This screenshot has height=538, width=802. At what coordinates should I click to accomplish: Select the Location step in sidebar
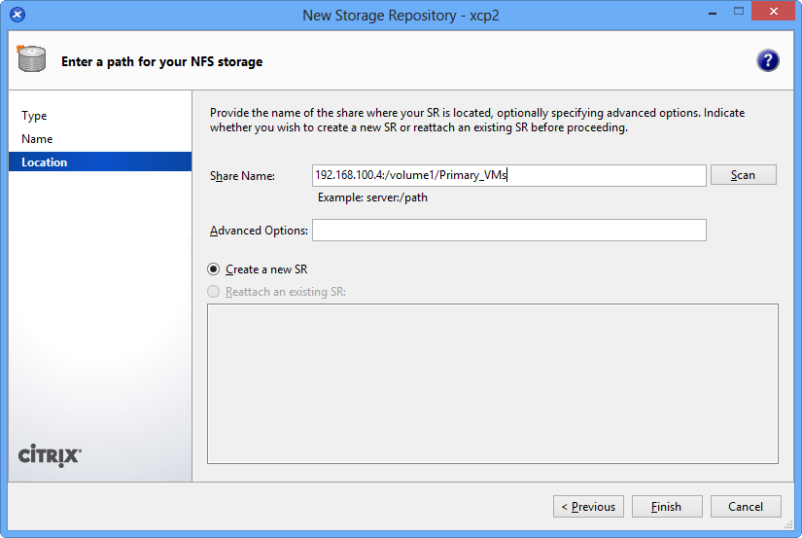[x=45, y=162]
